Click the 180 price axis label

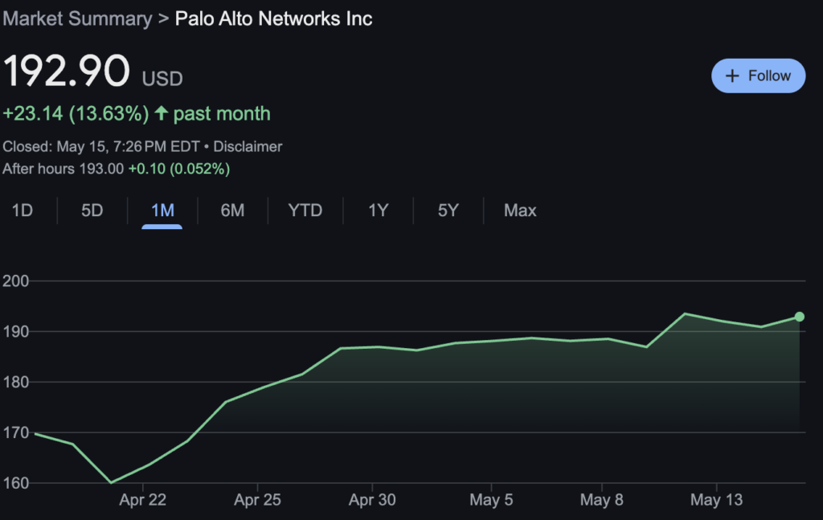[x=16, y=382]
